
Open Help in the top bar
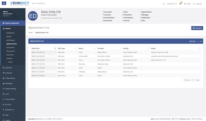[x=187, y=4]
